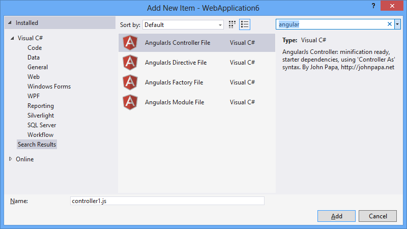The width and height of the screenshot is (407, 229).
Task: Select the Web category
Action: pos(34,77)
